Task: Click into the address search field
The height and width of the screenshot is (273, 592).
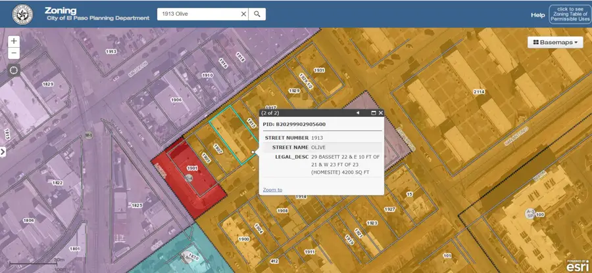Action: tap(197, 14)
